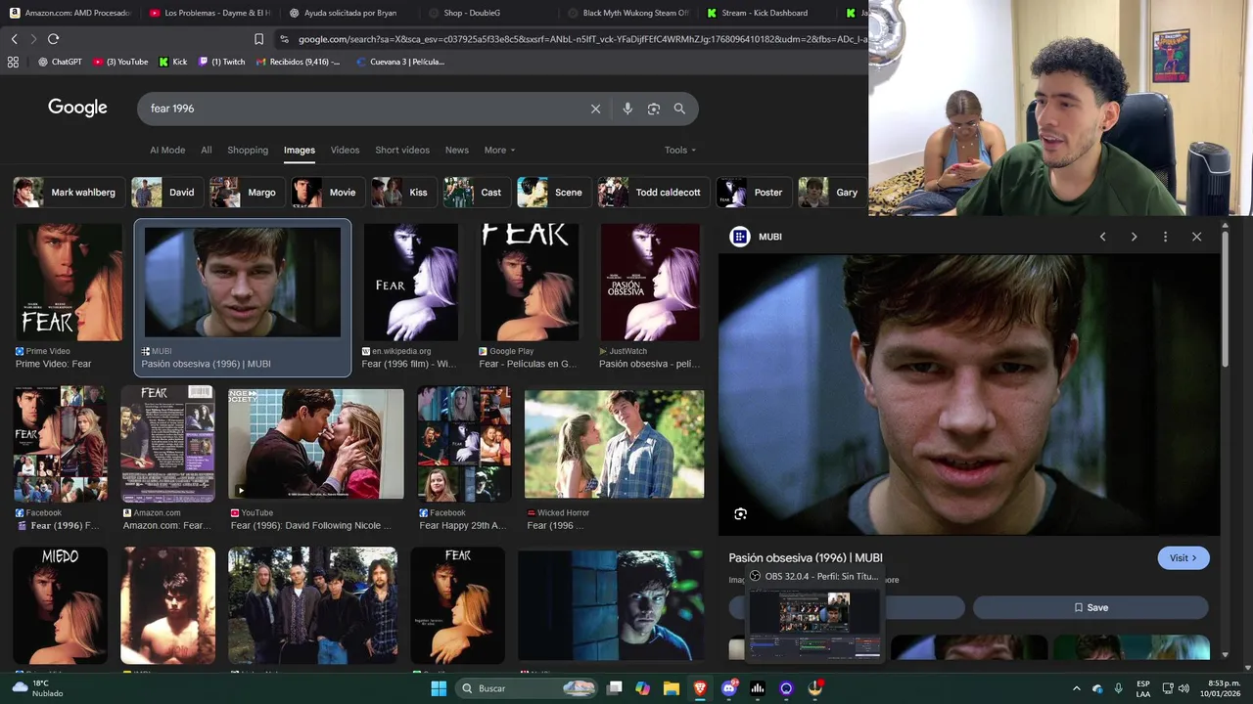The width and height of the screenshot is (1253, 704).
Task: Open the Cuevana 3 bookmark
Action: [x=399, y=62]
